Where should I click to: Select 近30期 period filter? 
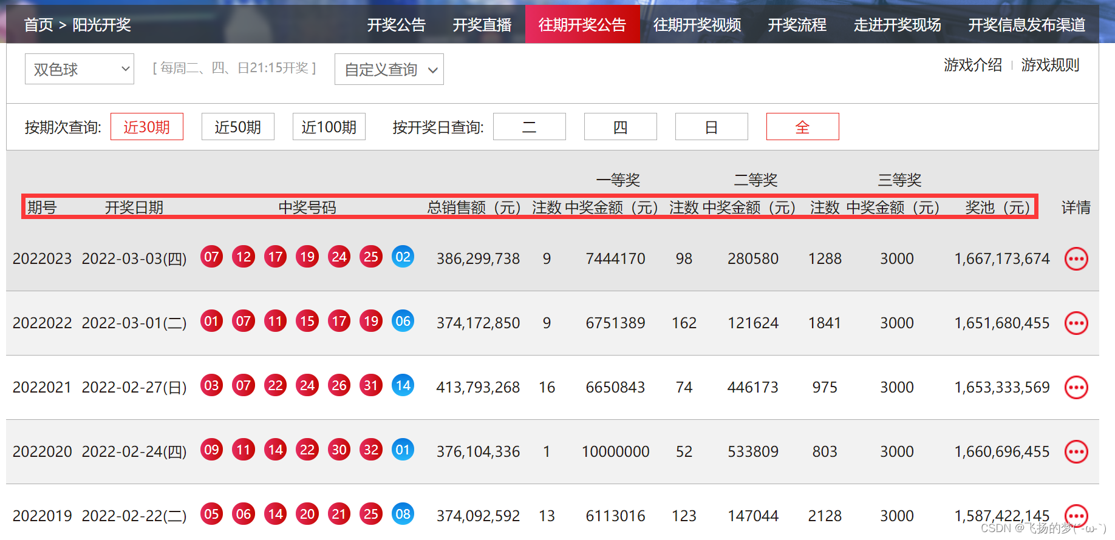tap(147, 127)
